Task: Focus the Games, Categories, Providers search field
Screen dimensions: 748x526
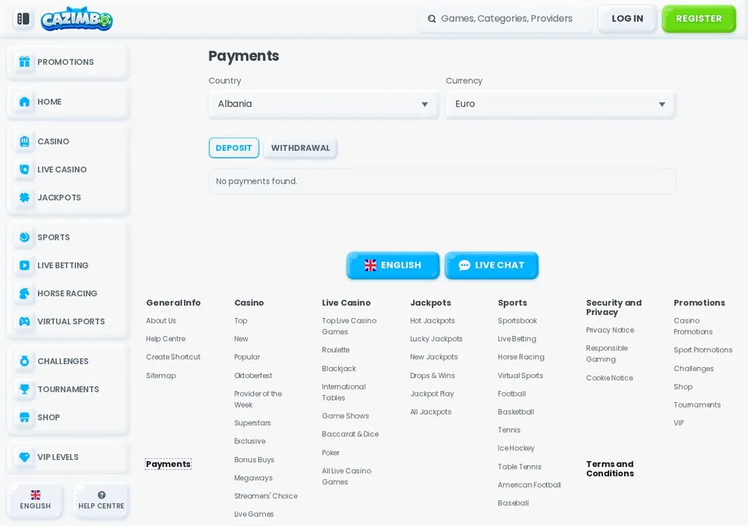Action: [x=506, y=19]
